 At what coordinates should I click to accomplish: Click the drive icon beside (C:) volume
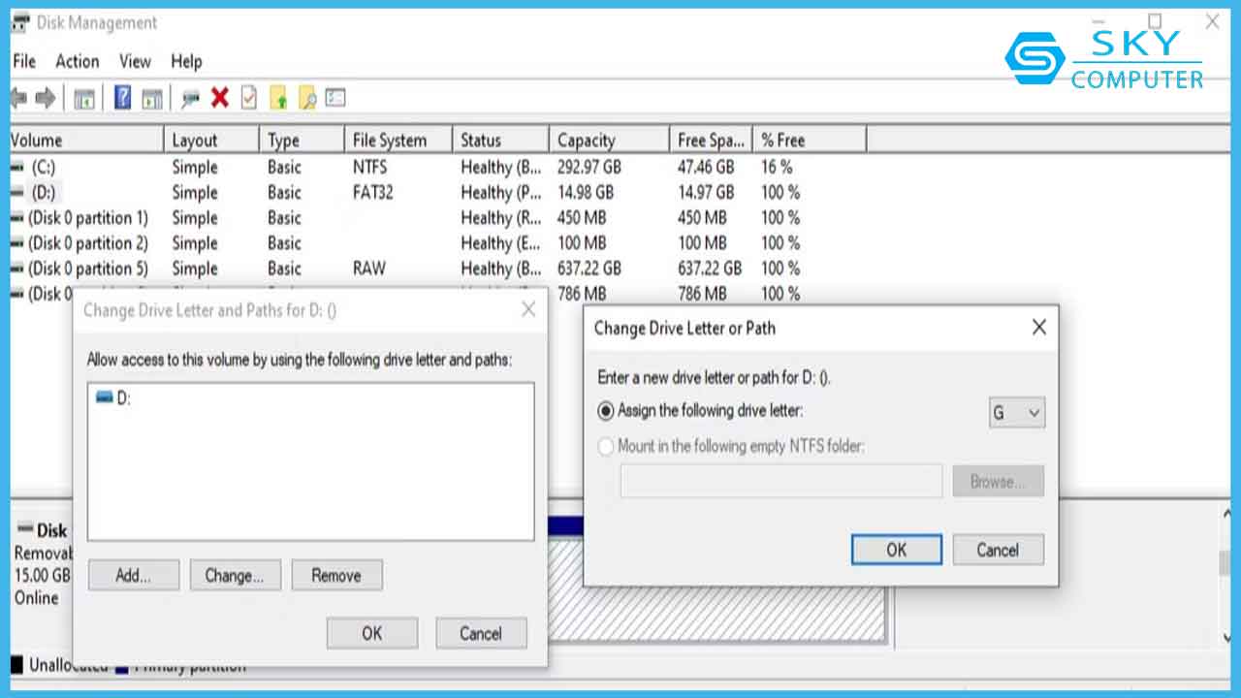[17, 168]
